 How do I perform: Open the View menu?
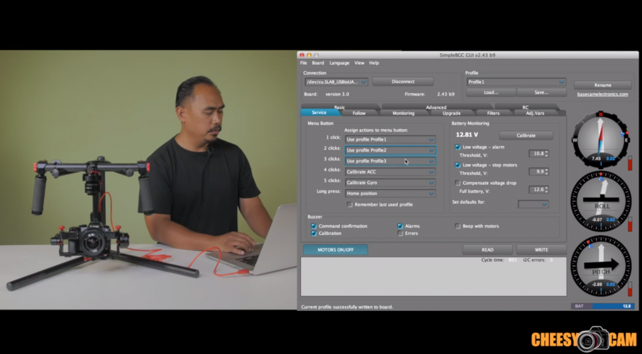tap(359, 63)
